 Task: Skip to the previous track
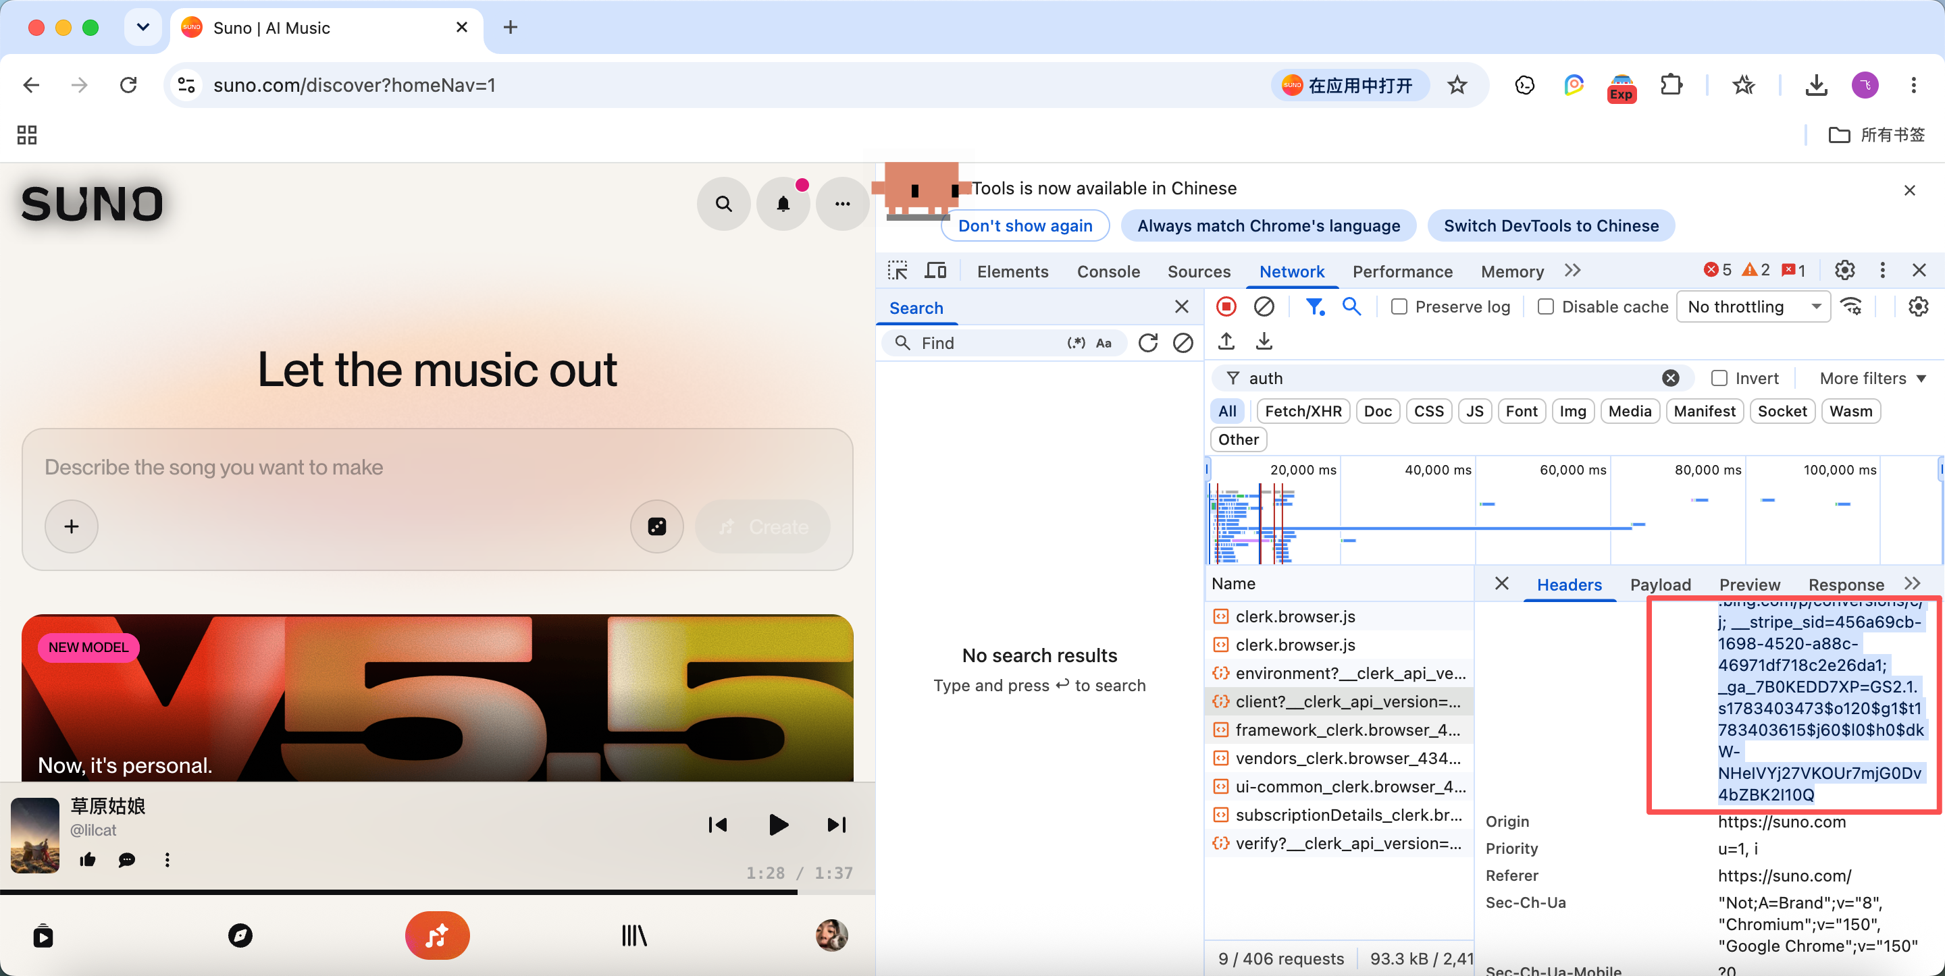point(717,825)
